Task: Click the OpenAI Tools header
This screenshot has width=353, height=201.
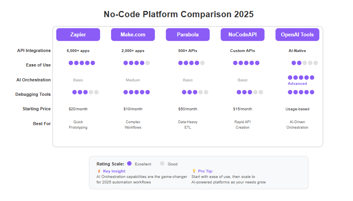Action: 297,34
